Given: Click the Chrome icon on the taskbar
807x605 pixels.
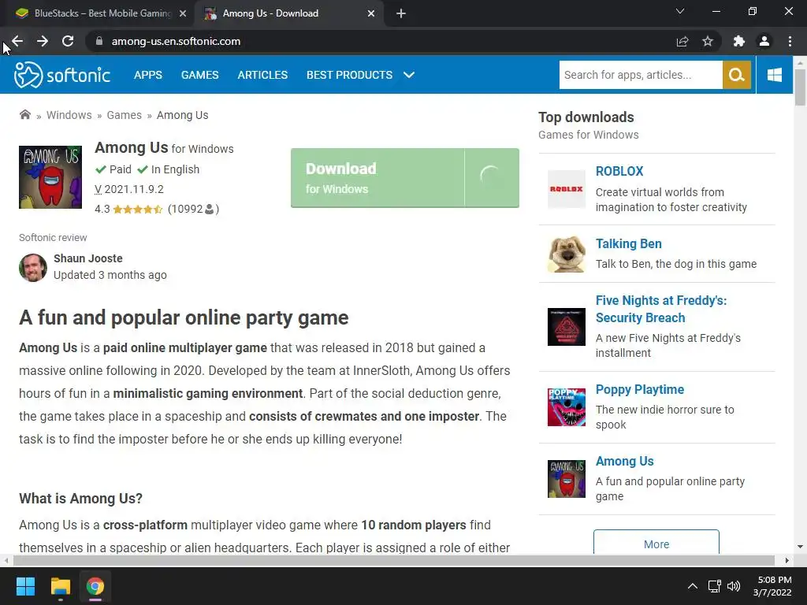Looking at the screenshot, I should 95,586.
